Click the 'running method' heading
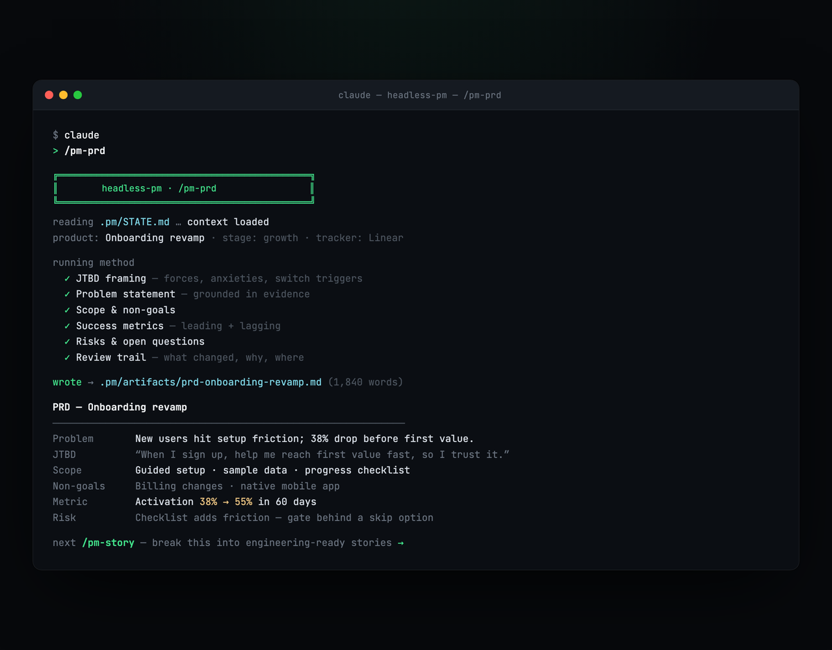The height and width of the screenshot is (650, 832). (x=94, y=263)
